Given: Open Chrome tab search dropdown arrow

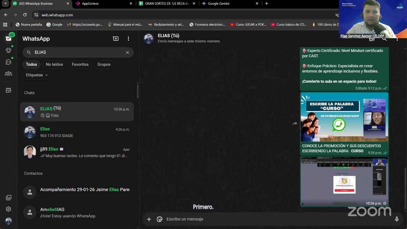Looking at the screenshot, I should tap(5, 3).
